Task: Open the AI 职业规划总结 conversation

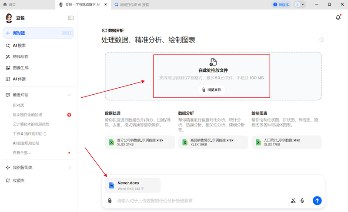Action: click(26, 143)
